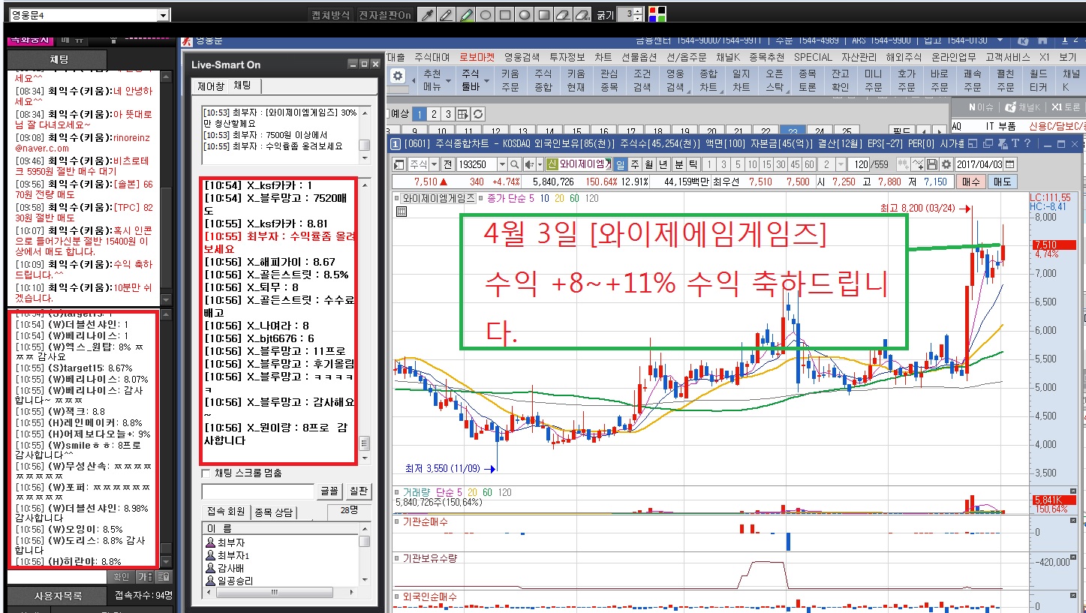Click the 매수 buy button
The height and width of the screenshot is (613, 1086).
point(970,182)
